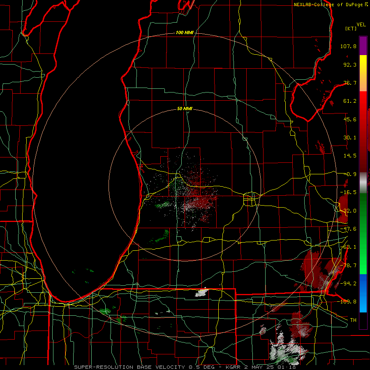Click the Super-Resolution Base Velocity caption
The width and height of the screenshot is (370, 370).
pos(185,367)
